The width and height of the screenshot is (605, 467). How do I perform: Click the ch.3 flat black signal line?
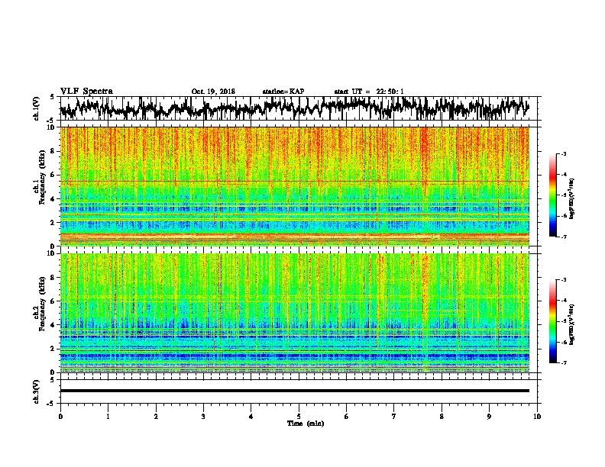point(294,391)
